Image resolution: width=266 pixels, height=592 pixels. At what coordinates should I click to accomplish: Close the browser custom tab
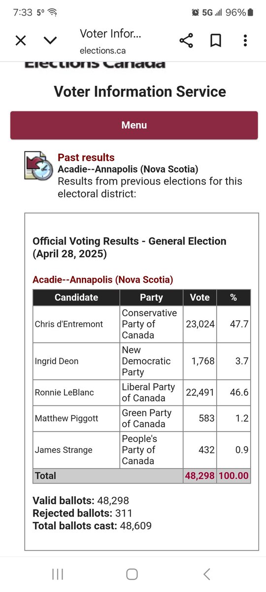pos(21,40)
